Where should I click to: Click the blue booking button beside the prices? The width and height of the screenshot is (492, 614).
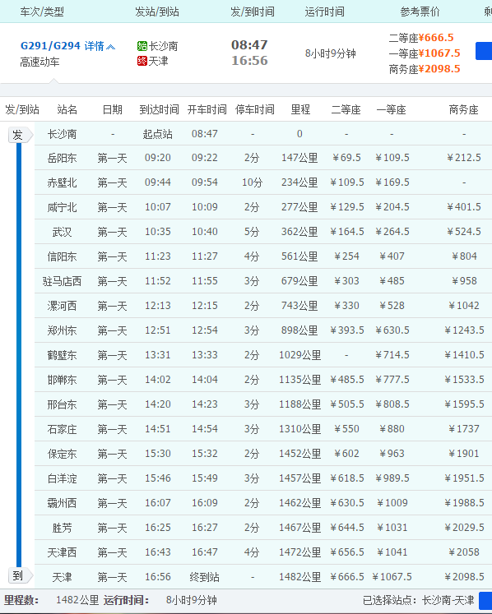click(484, 51)
